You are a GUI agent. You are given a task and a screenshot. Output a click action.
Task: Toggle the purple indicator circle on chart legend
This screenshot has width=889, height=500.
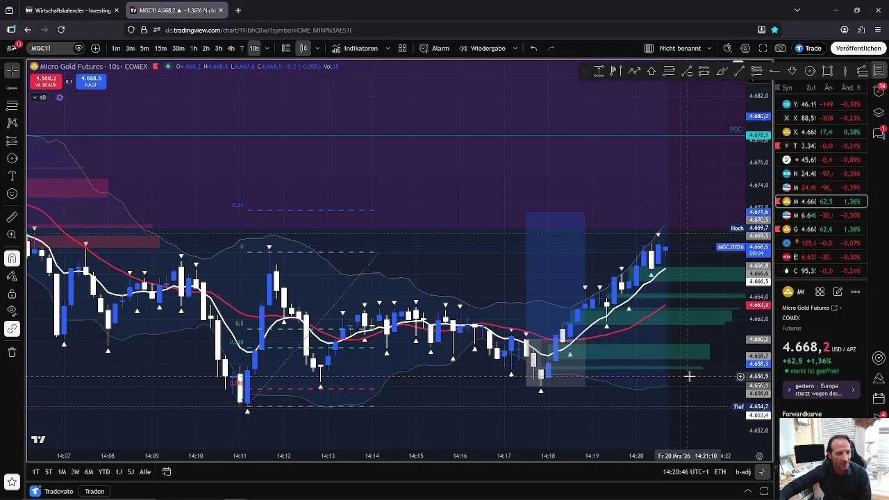[x=60, y=97]
